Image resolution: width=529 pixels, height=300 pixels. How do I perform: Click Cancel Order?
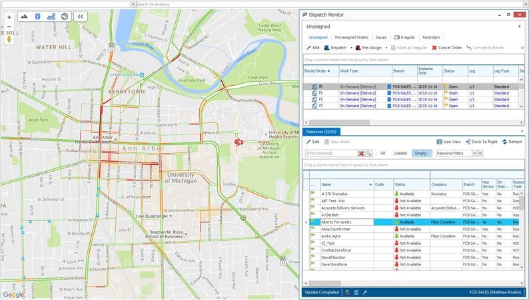pos(446,48)
